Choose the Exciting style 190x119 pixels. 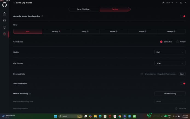coord(56,32)
